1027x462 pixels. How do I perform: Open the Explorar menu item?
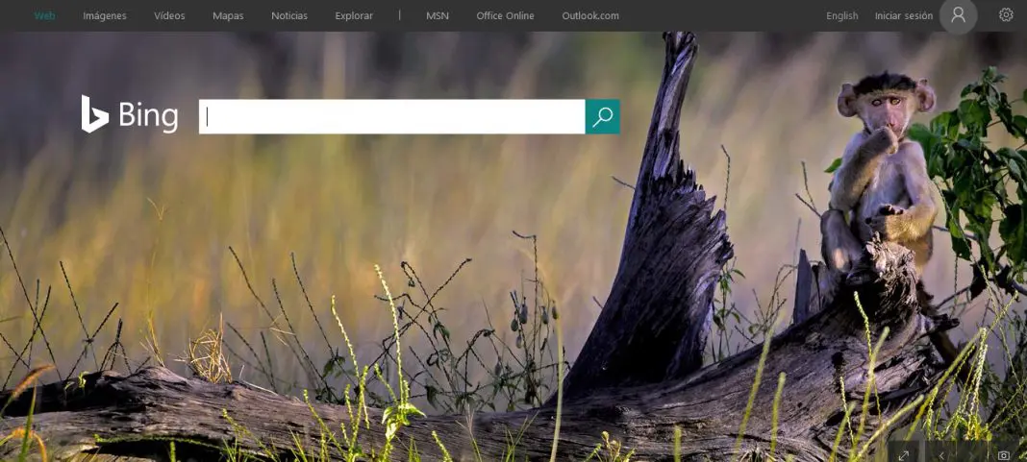[x=354, y=15]
